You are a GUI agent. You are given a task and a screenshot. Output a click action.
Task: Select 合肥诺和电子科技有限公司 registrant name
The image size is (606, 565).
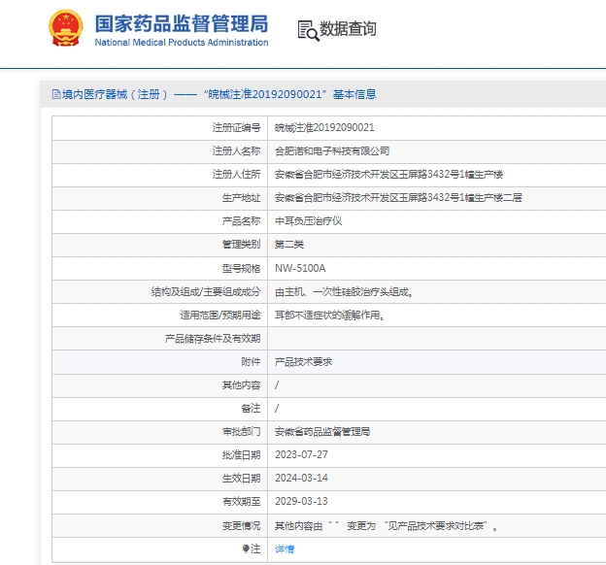pos(332,151)
